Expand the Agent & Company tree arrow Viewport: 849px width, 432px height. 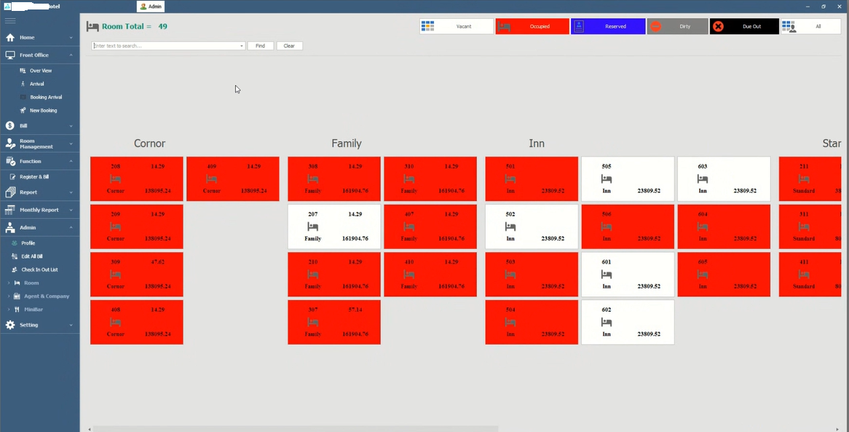pyautogui.click(x=9, y=296)
